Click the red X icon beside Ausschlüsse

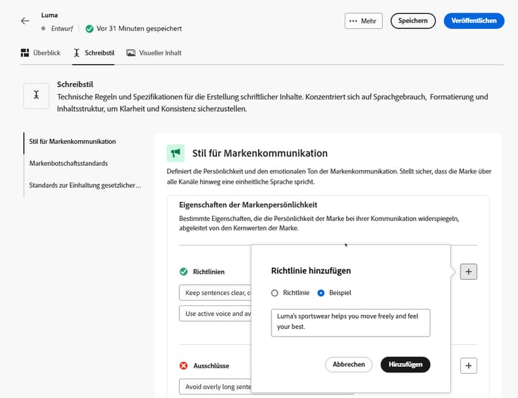(x=184, y=366)
